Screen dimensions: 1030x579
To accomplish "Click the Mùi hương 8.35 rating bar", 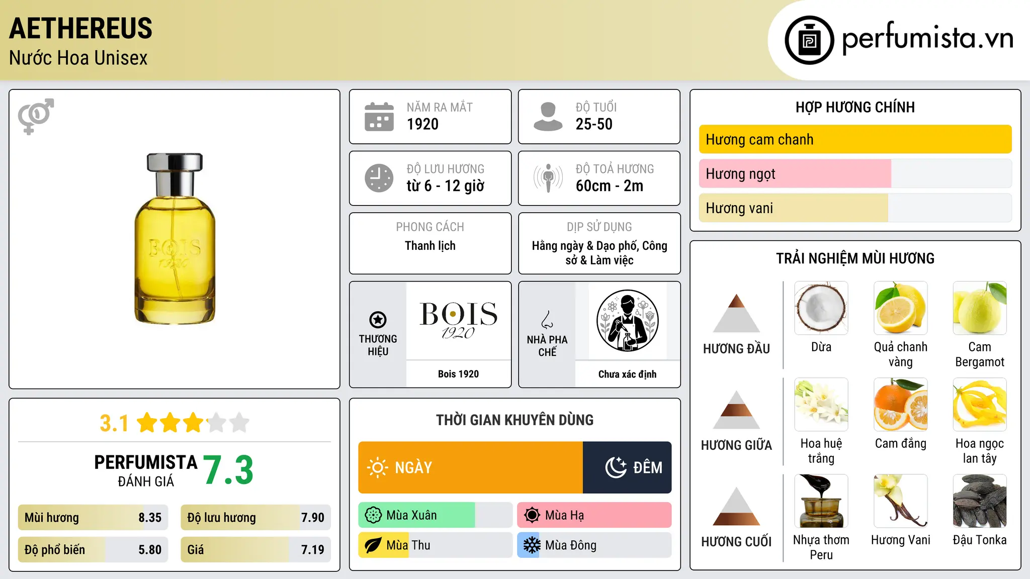I will click(93, 517).
